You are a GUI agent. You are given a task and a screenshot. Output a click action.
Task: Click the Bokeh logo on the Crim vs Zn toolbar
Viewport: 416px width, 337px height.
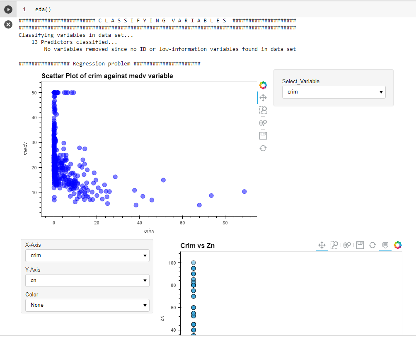tap(398, 245)
